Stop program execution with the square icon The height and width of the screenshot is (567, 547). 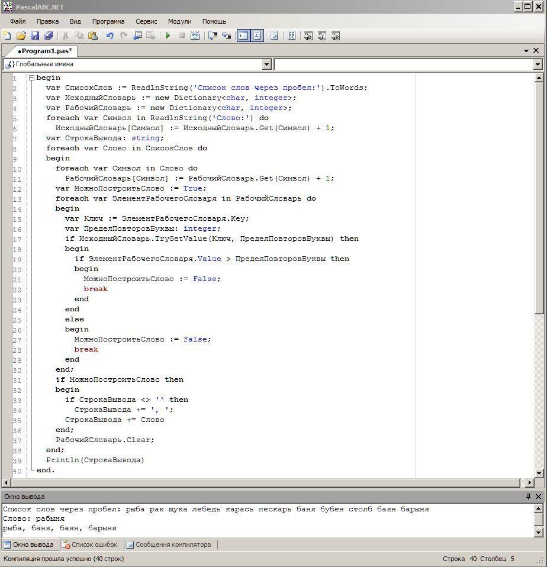[182, 36]
